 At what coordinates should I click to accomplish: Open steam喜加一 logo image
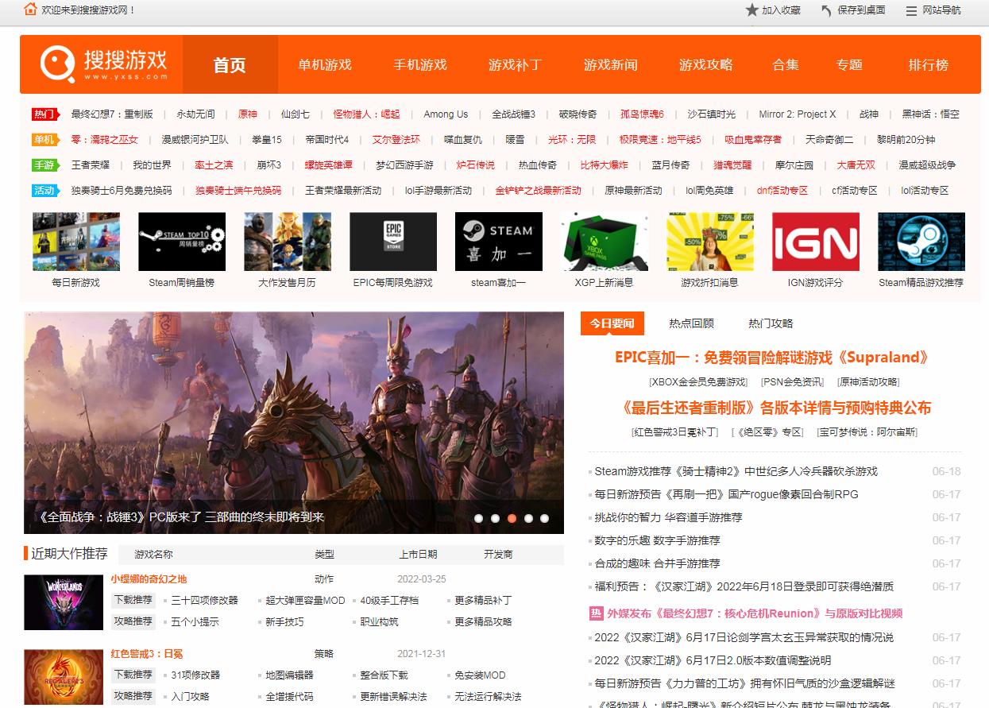pyautogui.click(x=499, y=242)
